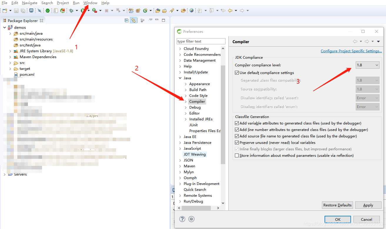The width and height of the screenshot is (386, 229).
Task: Click the flashlight Search icon
Action: click(x=172, y=11)
